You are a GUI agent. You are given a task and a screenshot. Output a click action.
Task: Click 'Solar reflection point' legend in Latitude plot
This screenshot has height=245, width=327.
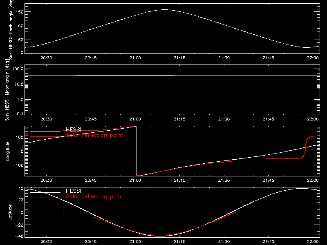coord(94,196)
